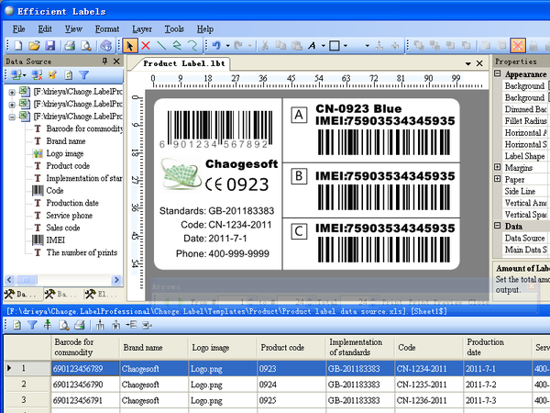Click the green column-insert icon in grid toolbar
Viewport: 550px width, 413px height.
click(48, 325)
